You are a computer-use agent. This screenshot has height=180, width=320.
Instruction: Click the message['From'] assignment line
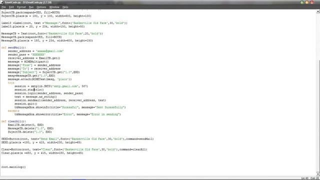click(34, 65)
